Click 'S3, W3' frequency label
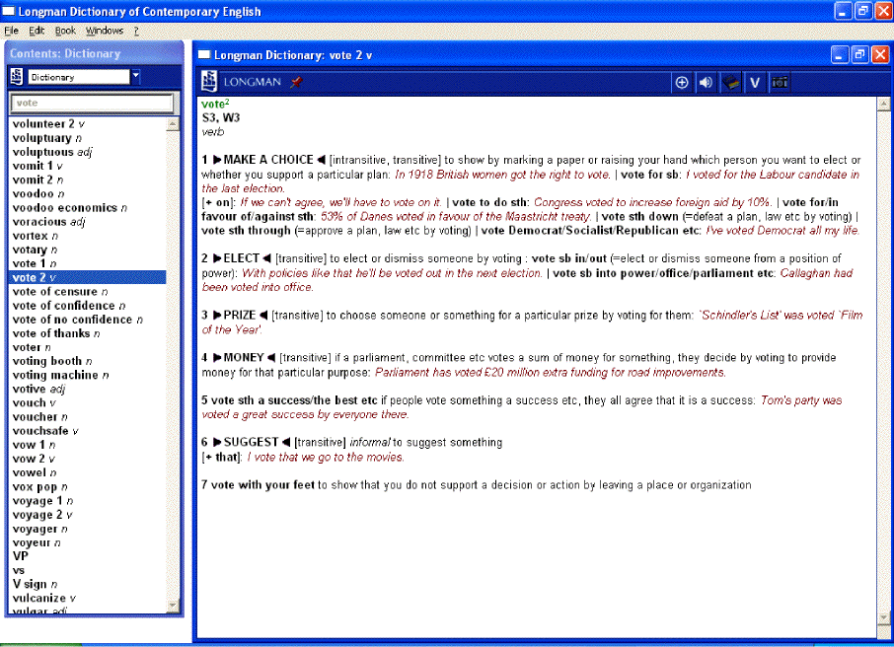Image resolution: width=894 pixels, height=647 pixels. 221,118
